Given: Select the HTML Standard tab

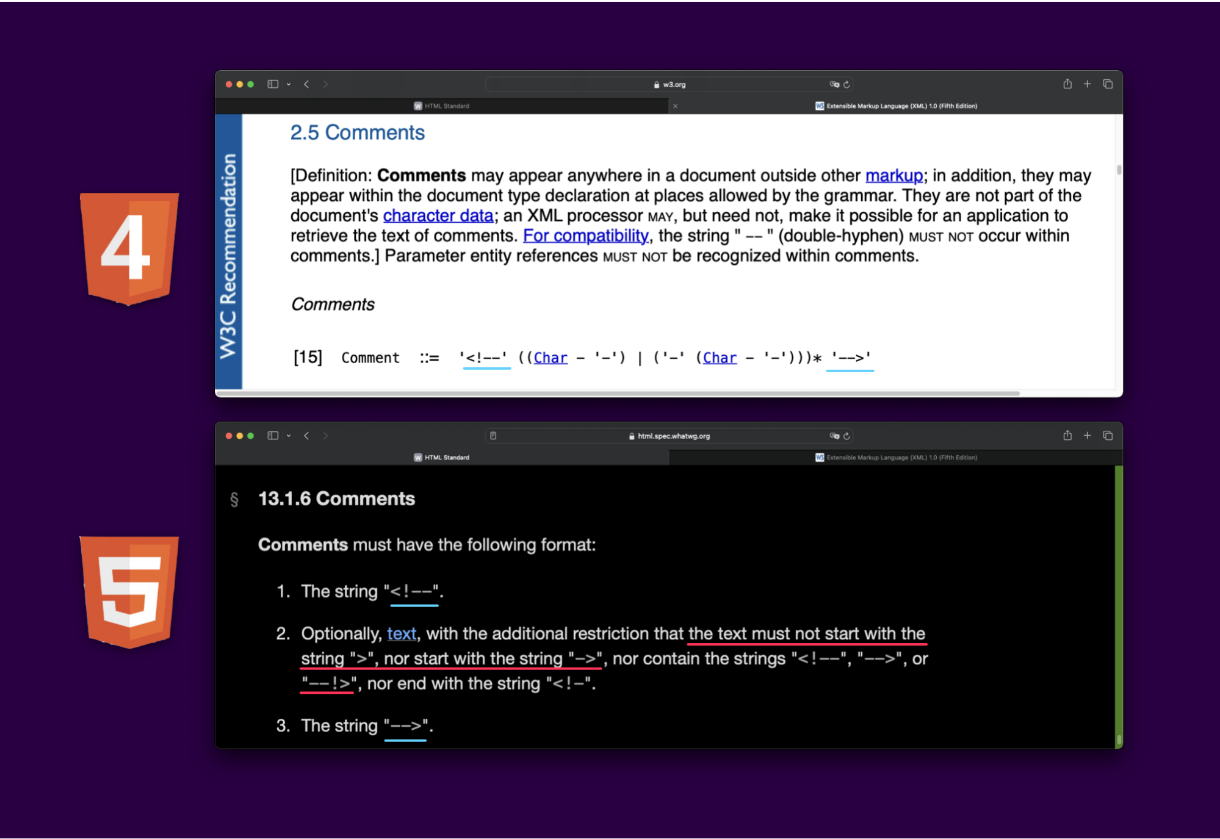Looking at the screenshot, I should tap(446, 106).
